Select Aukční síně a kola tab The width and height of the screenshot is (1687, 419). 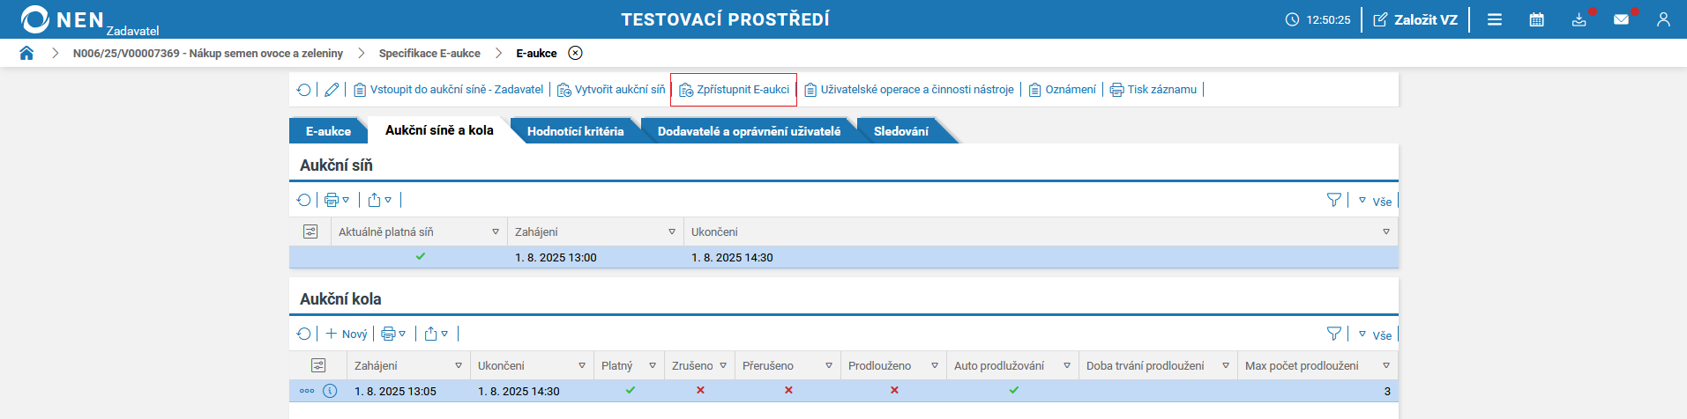pos(439,130)
